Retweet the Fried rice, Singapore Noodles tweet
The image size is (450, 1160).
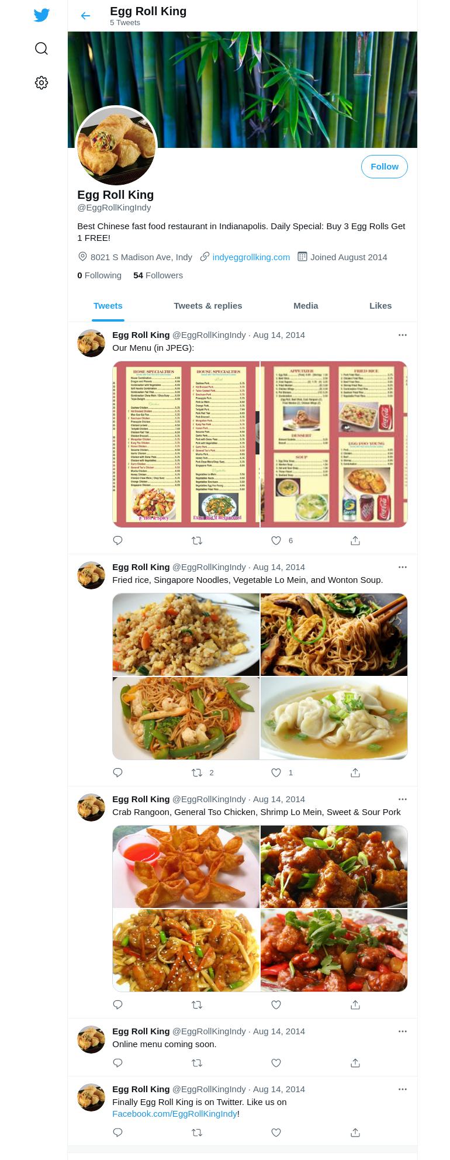point(197,773)
